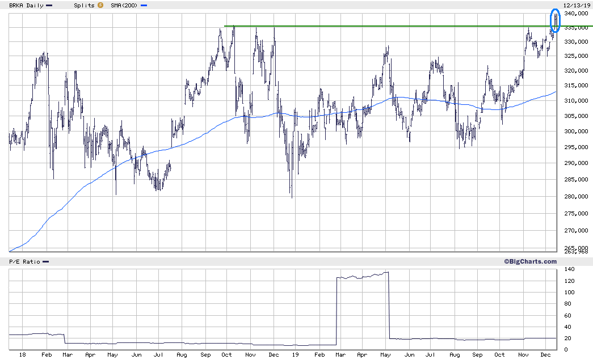Image resolution: width=593 pixels, height=360 pixels.
Task: Click the 300,000 price axis label
Action: click(576, 132)
